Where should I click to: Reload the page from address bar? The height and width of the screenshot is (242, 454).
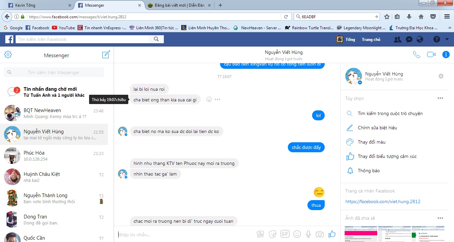point(286,17)
